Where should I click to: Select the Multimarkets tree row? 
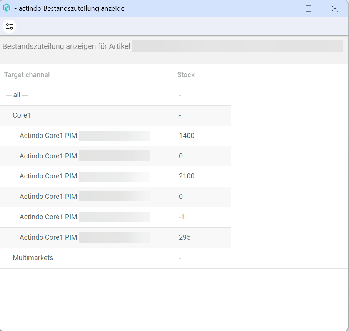pos(115,258)
